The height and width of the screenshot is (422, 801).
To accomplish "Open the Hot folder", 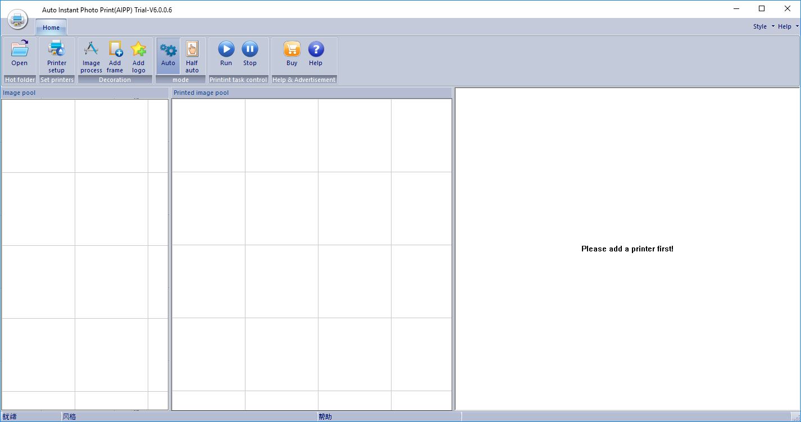I will tap(19, 55).
